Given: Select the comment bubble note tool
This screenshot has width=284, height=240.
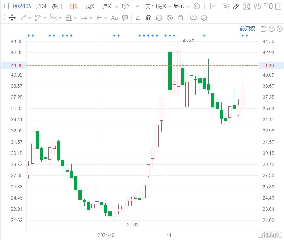Looking at the screenshot, I should [125, 18].
